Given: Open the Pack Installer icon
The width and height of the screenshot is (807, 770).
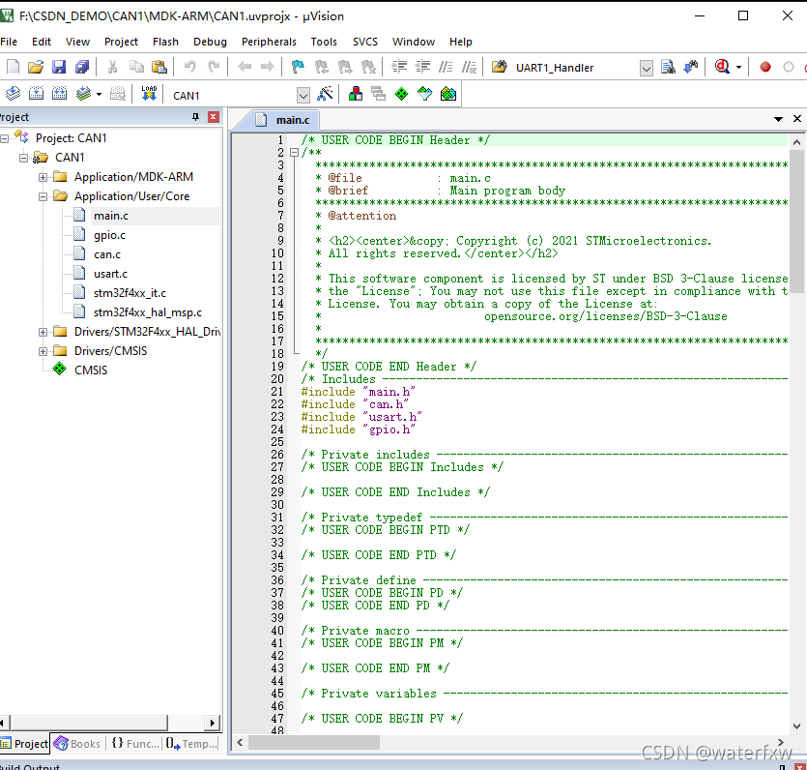Looking at the screenshot, I should pos(448,94).
